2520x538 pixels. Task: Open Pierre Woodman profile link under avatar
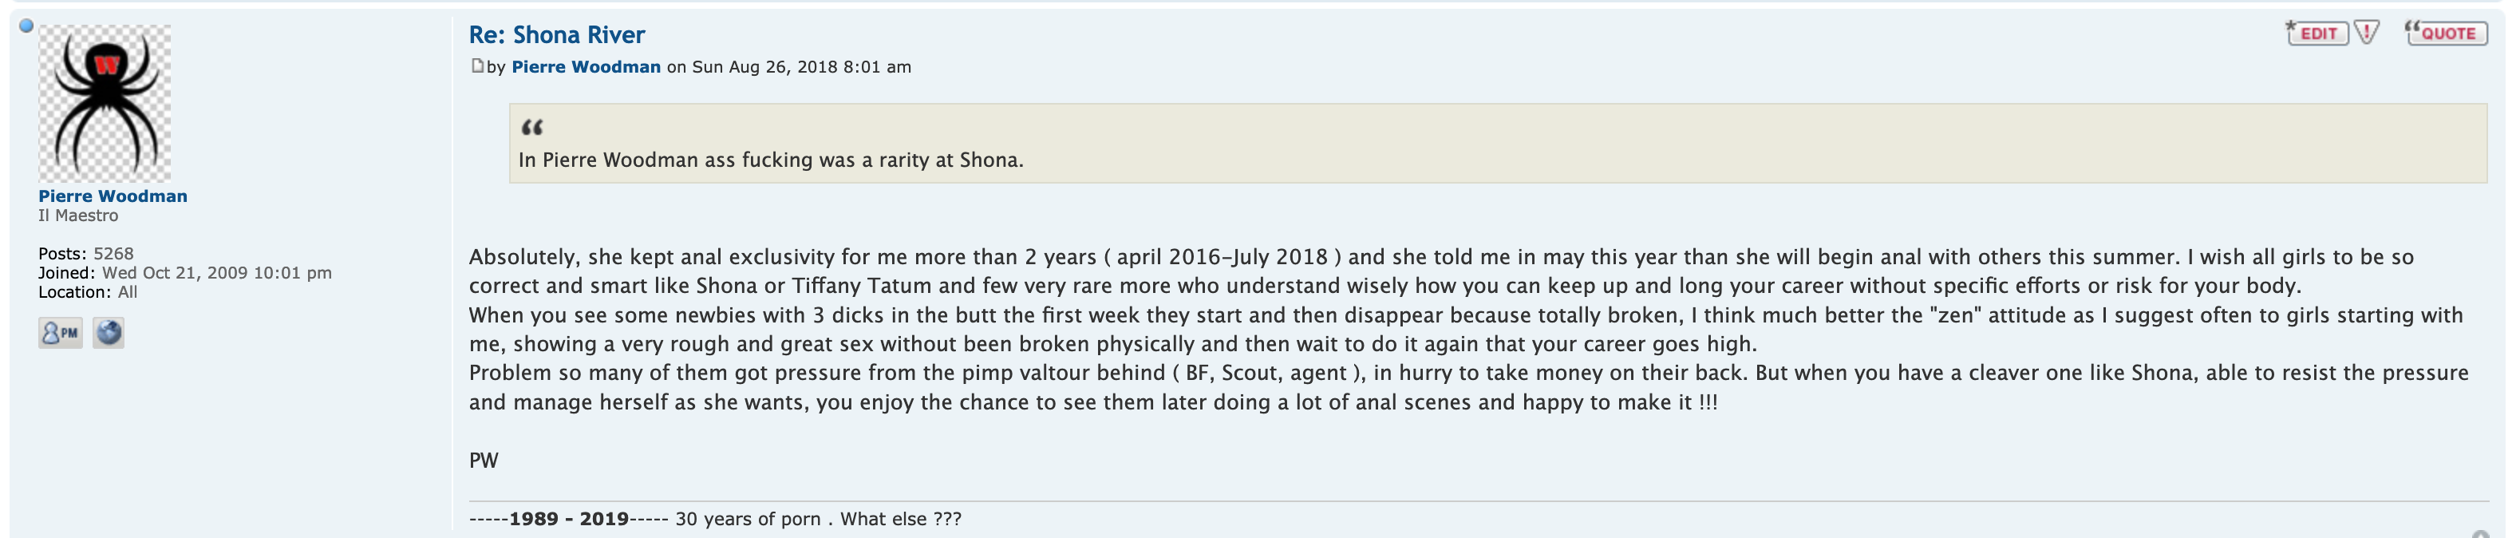[113, 196]
